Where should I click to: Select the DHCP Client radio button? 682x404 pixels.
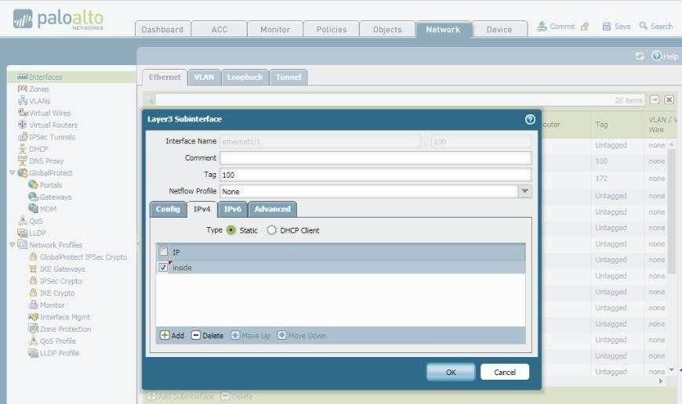[272, 230]
